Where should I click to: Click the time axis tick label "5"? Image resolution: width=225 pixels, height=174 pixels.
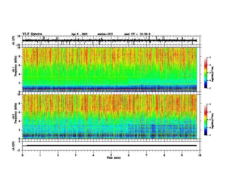click(111, 155)
